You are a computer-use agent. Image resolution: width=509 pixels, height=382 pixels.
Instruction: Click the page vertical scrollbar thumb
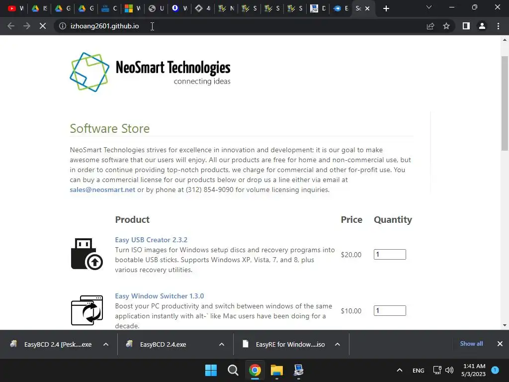coord(505,103)
